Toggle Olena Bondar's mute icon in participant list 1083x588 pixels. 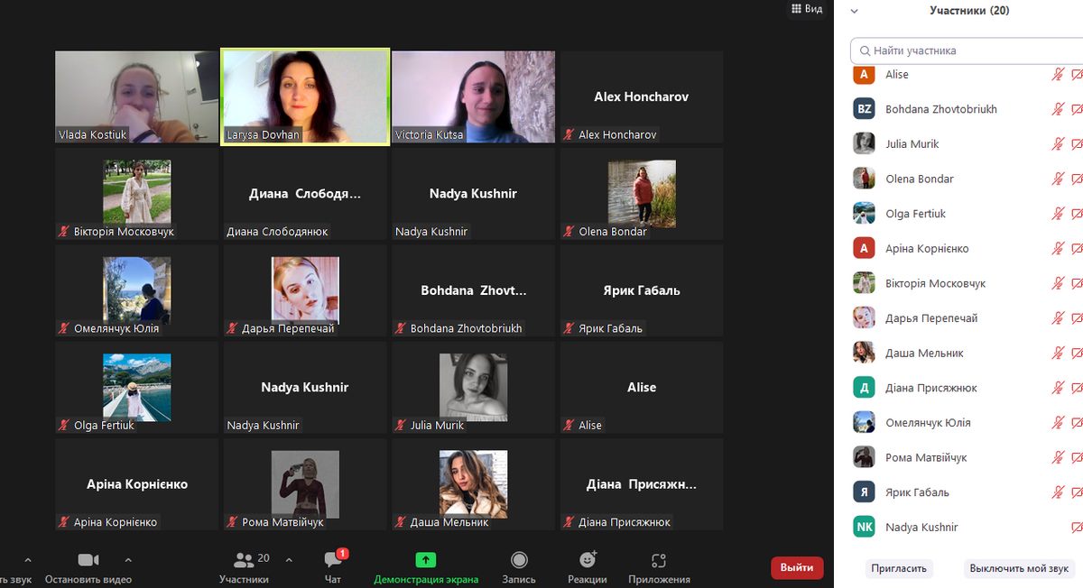tap(1058, 179)
